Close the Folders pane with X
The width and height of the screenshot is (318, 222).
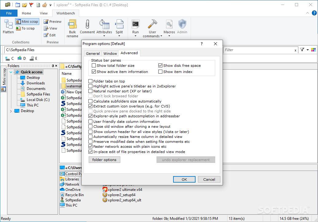click(x=56, y=66)
